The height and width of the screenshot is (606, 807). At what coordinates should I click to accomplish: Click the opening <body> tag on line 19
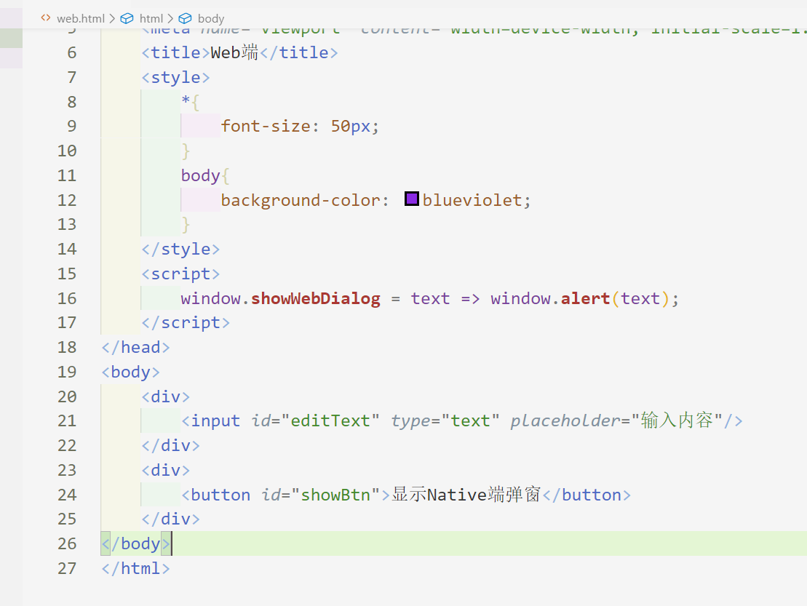click(130, 372)
